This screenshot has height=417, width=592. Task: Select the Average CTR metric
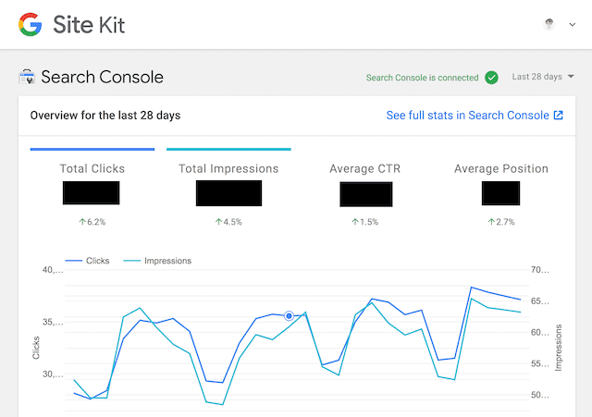[x=364, y=169]
